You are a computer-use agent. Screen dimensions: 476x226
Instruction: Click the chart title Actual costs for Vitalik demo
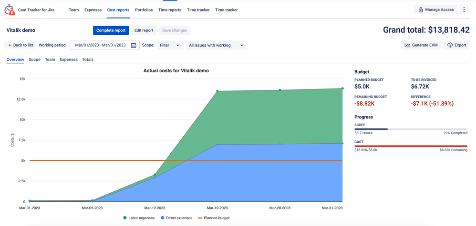click(176, 71)
